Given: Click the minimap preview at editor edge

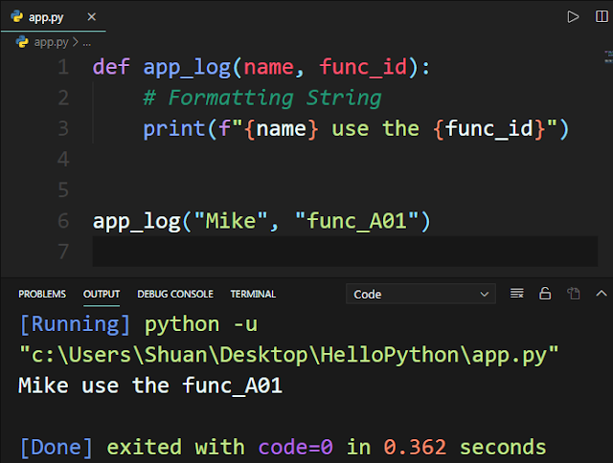Looking at the screenshot, I should [x=608, y=56].
